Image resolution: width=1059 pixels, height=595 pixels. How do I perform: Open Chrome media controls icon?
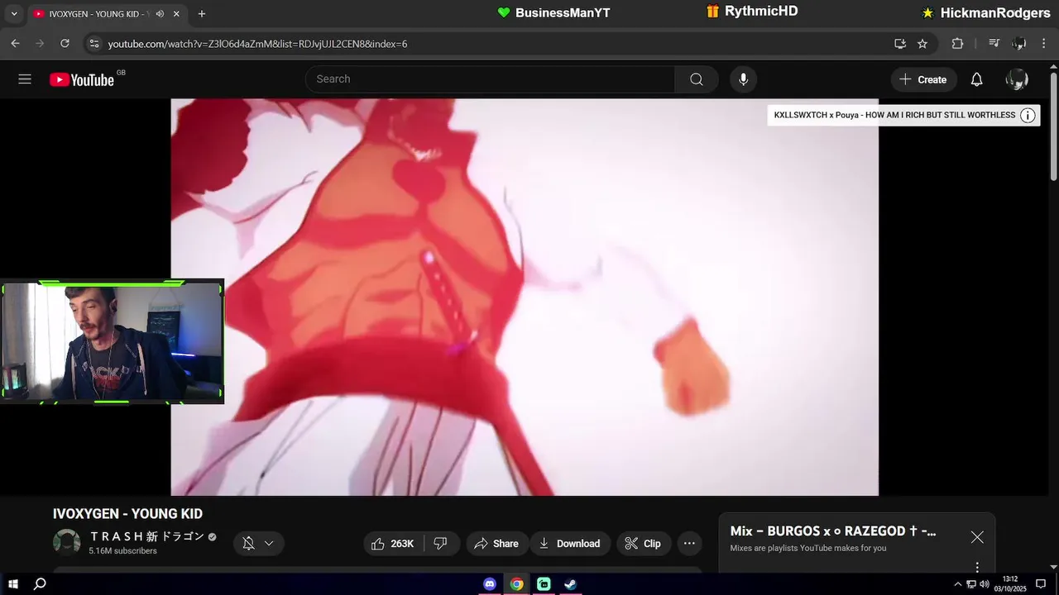(x=994, y=43)
